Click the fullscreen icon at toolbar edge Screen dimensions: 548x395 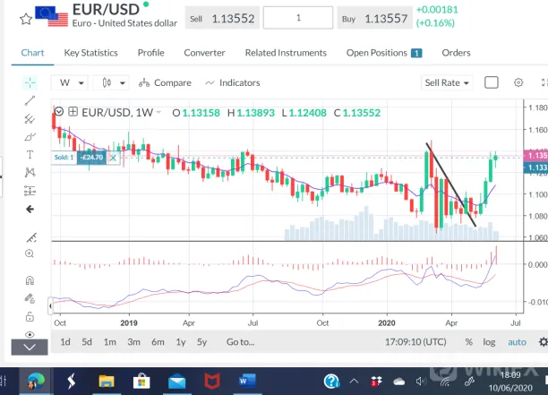pyautogui.click(x=544, y=82)
